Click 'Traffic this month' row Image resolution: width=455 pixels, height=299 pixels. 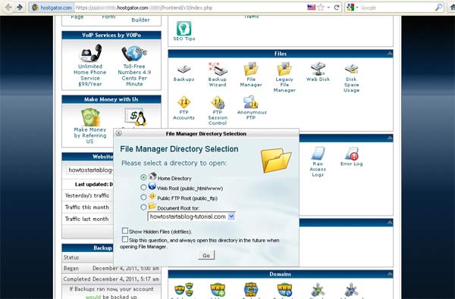point(88,207)
